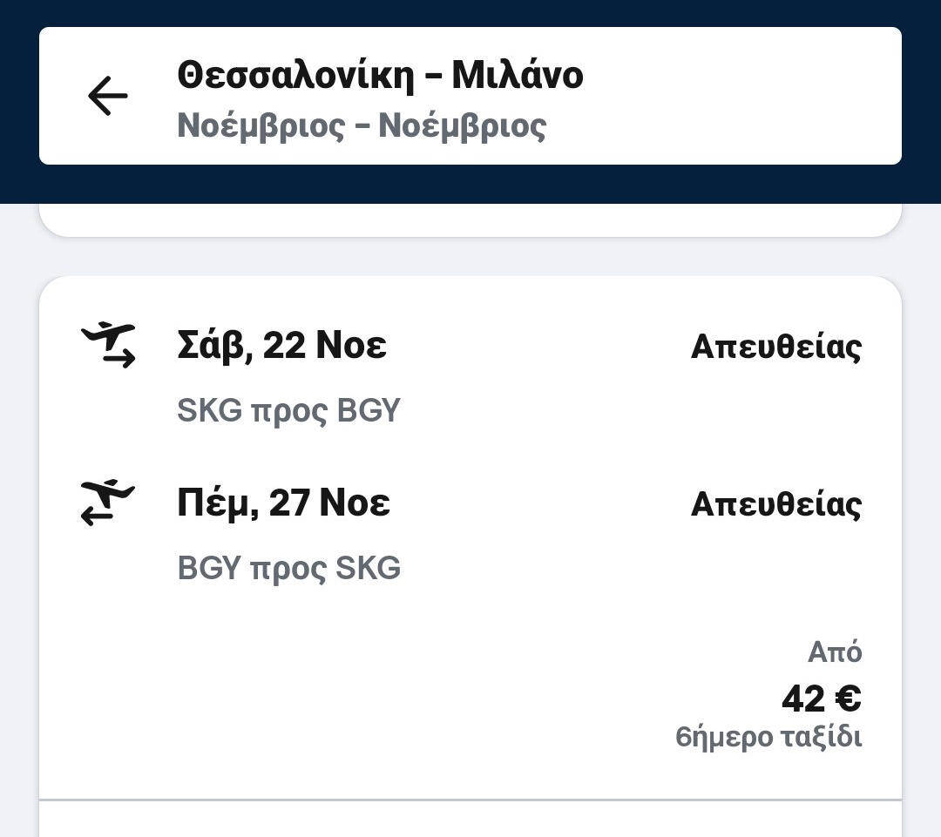Click the outbound flight airplane icon
The image size is (941, 837).
(x=108, y=345)
